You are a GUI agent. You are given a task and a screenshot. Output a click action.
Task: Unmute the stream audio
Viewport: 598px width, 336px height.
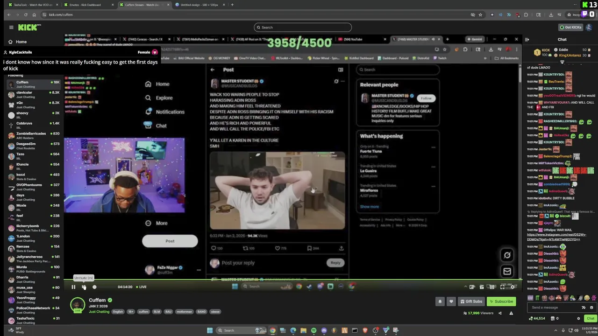click(84, 287)
